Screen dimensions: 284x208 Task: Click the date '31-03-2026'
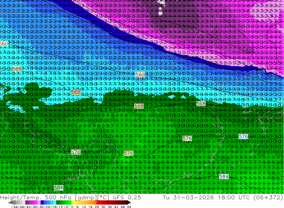click(x=193, y=198)
